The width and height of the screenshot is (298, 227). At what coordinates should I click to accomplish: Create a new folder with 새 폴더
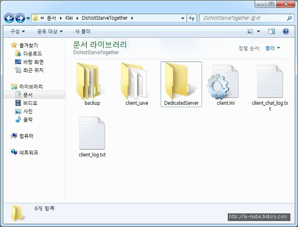click(83, 31)
